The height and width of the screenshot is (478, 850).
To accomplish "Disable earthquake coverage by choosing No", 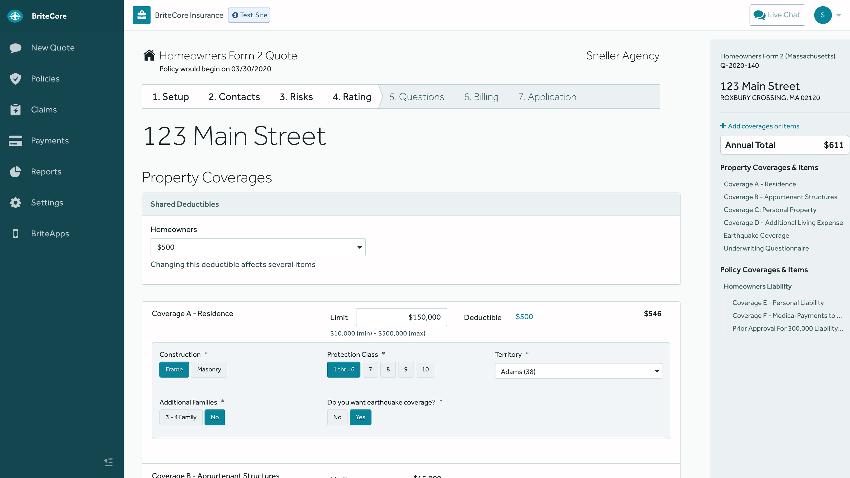I will coord(337,417).
